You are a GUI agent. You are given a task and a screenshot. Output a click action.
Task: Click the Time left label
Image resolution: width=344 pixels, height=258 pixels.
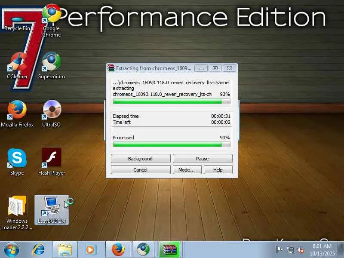[122, 122]
